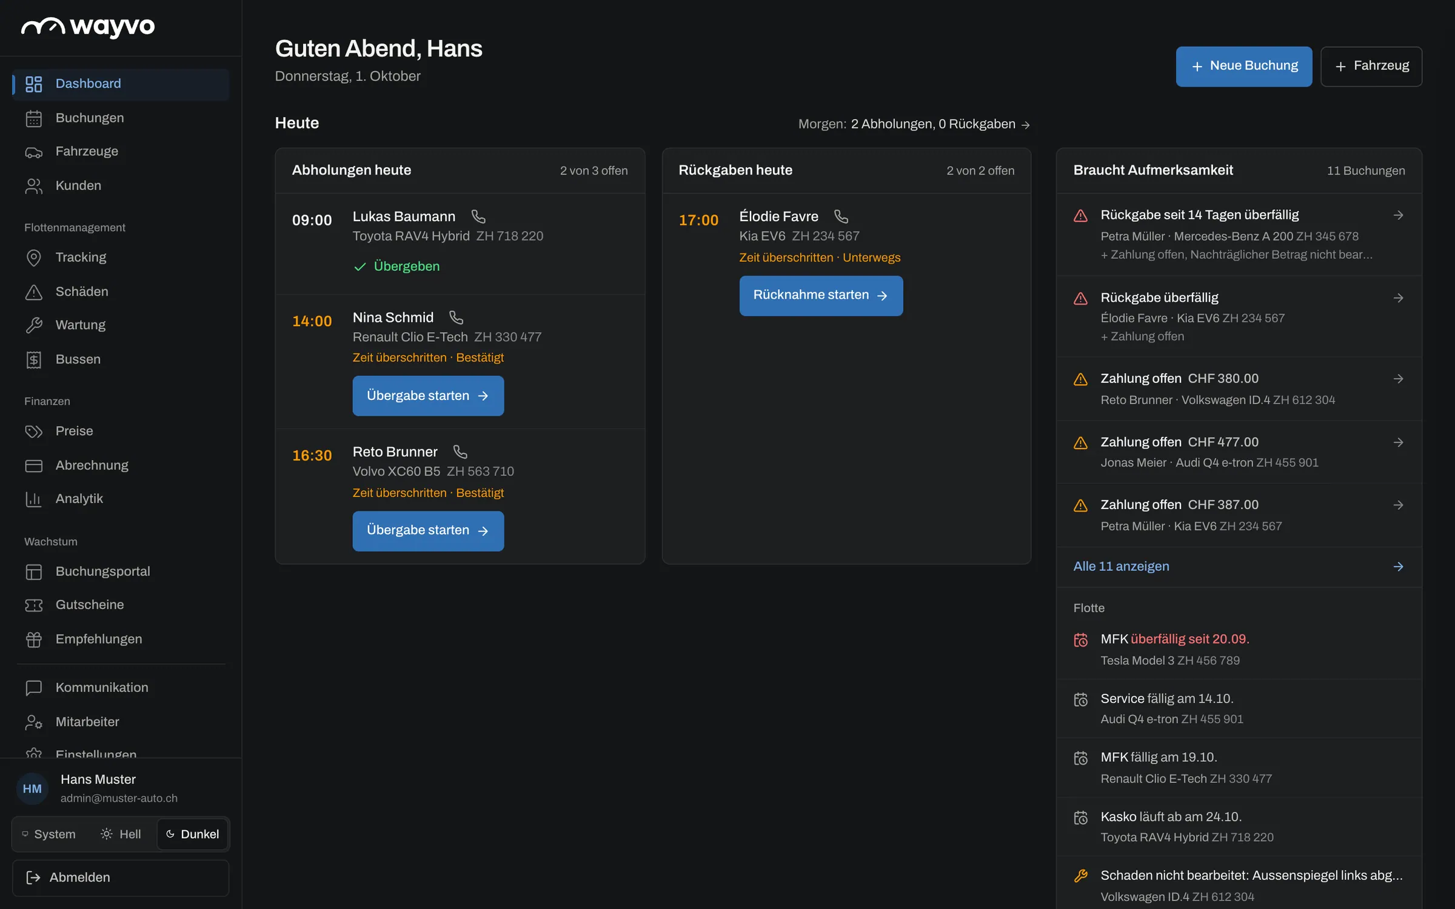The height and width of the screenshot is (909, 1455).
Task: Open Kasko läuft ab Toyota RAV4 entry
Action: click(x=1239, y=827)
